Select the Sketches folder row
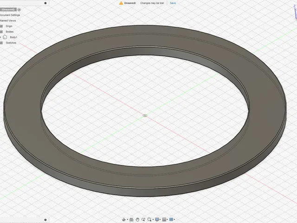Viewport: 297px width, 223px height. [x=11, y=43]
